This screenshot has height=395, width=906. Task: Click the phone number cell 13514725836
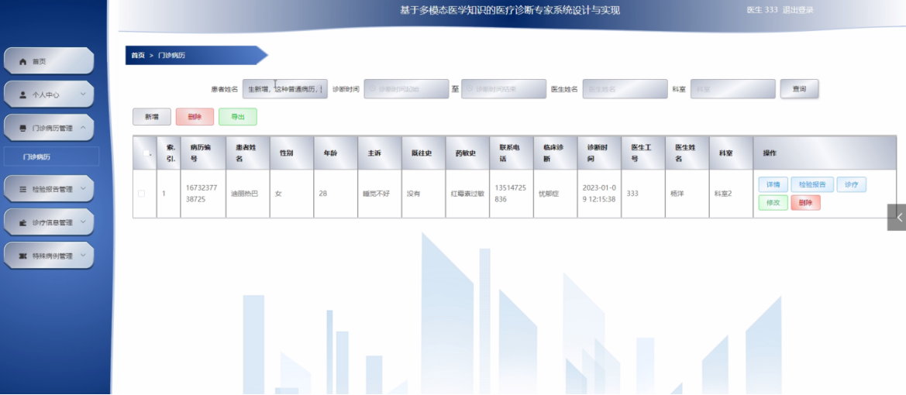[x=511, y=194]
